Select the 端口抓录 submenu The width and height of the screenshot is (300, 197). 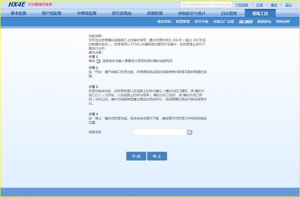point(246,22)
